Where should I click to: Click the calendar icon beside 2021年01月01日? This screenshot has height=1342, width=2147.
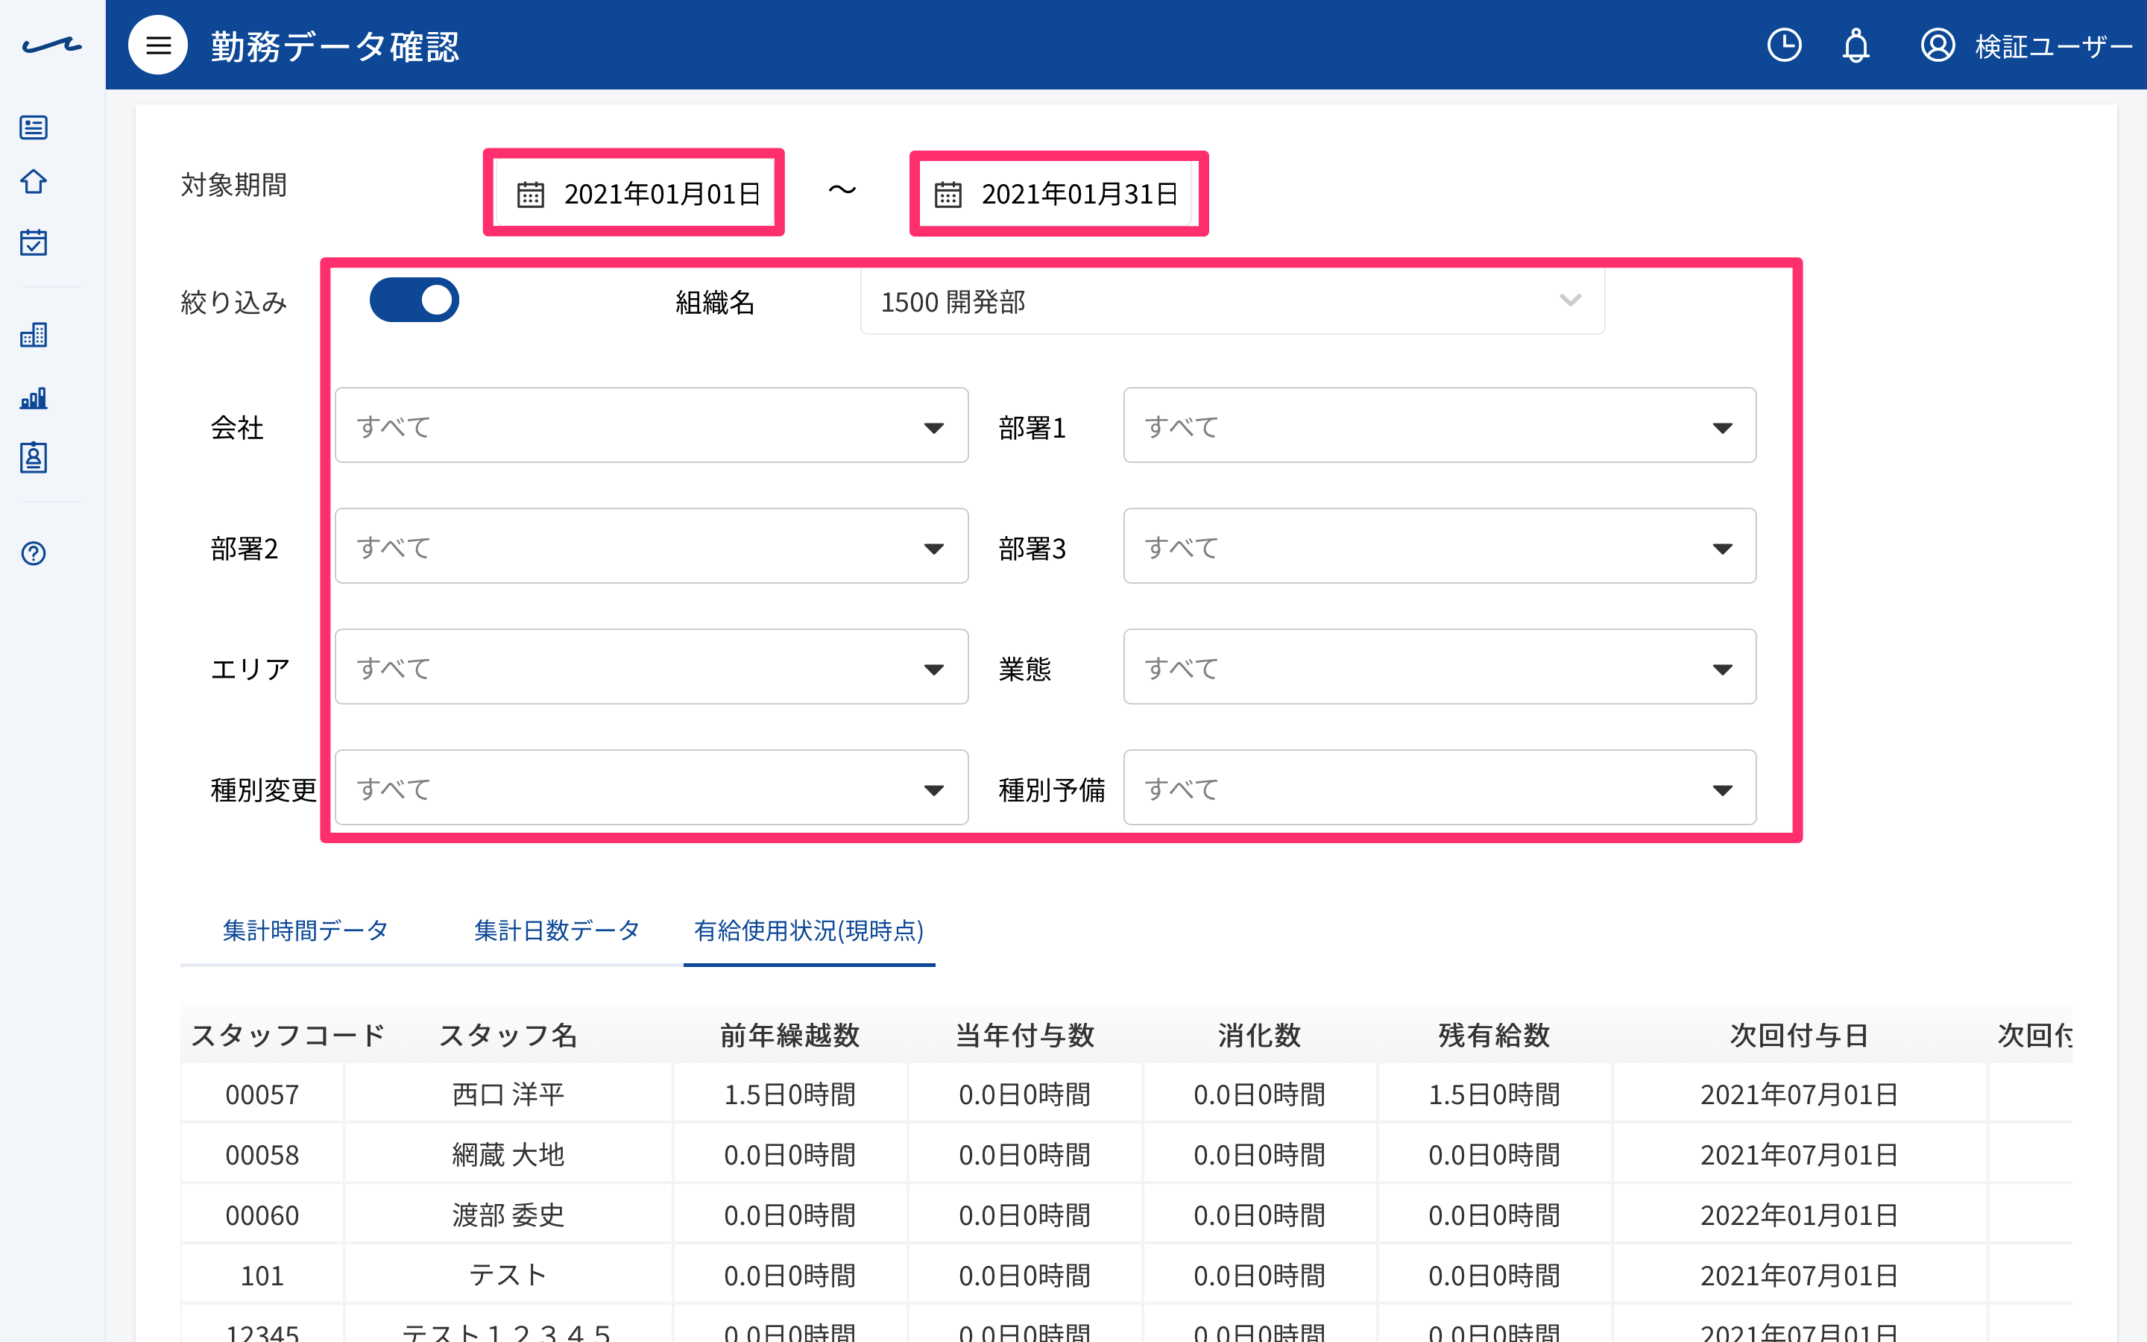click(531, 195)
